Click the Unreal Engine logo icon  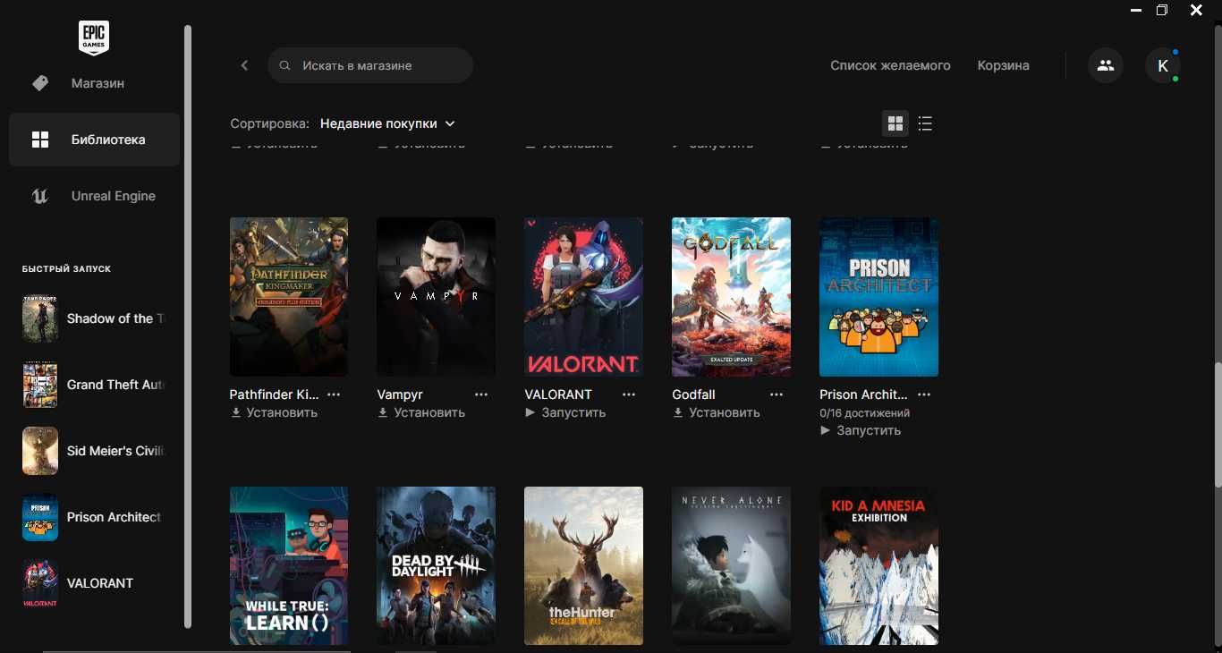coord(40,196)
